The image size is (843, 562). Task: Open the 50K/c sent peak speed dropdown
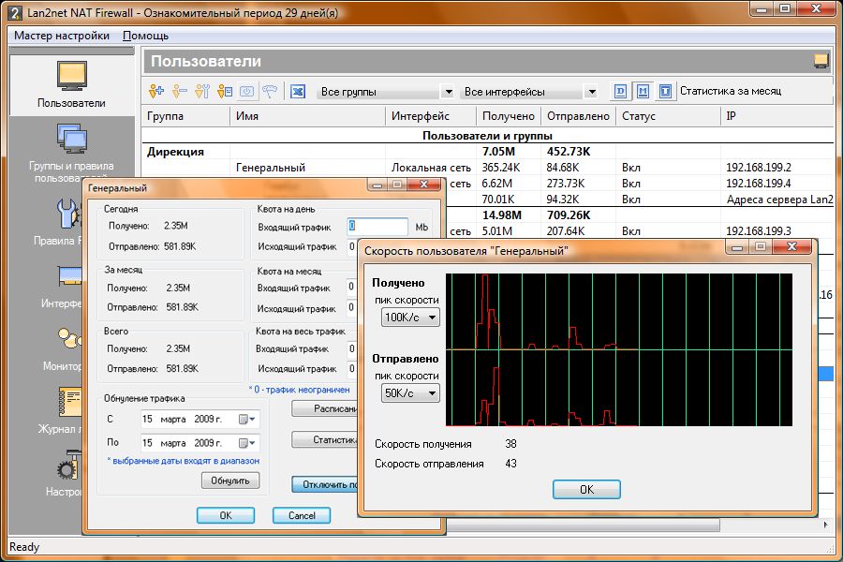[x=410, y=393]
